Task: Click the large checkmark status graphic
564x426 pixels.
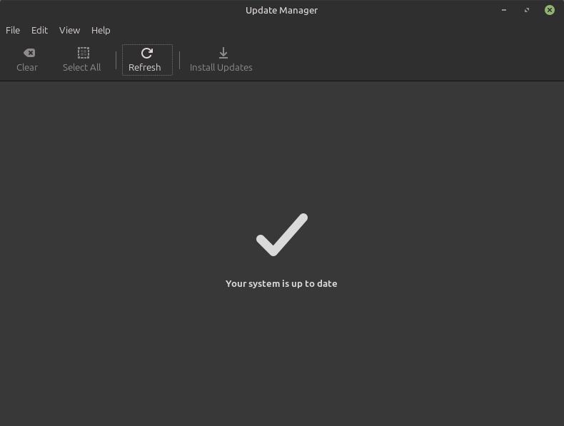Action: [x=282, y=235]
